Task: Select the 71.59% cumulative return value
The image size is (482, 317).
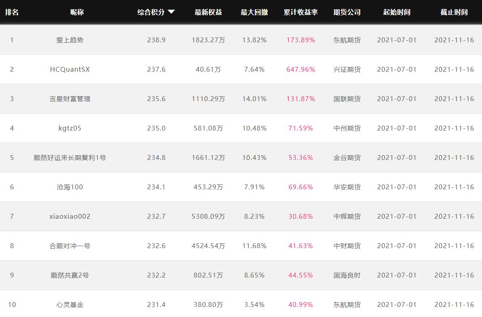Action: tap(300, 128)
